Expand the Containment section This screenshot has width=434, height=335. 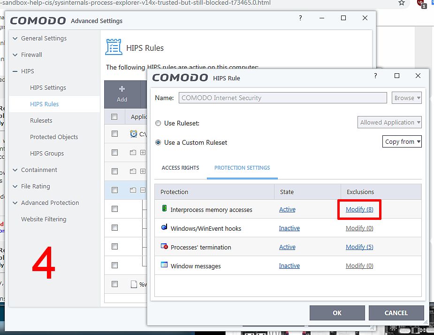point(15,170)
